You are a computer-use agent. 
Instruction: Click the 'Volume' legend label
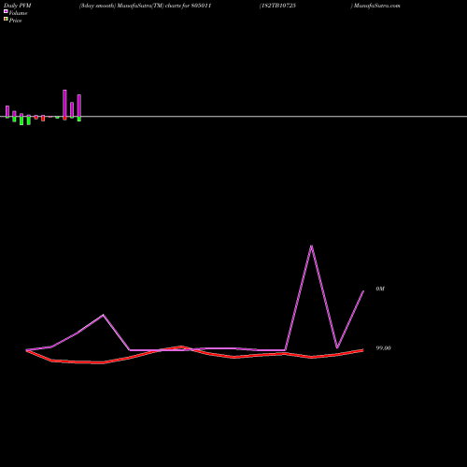pyautogui.click(x=18, y=13)
